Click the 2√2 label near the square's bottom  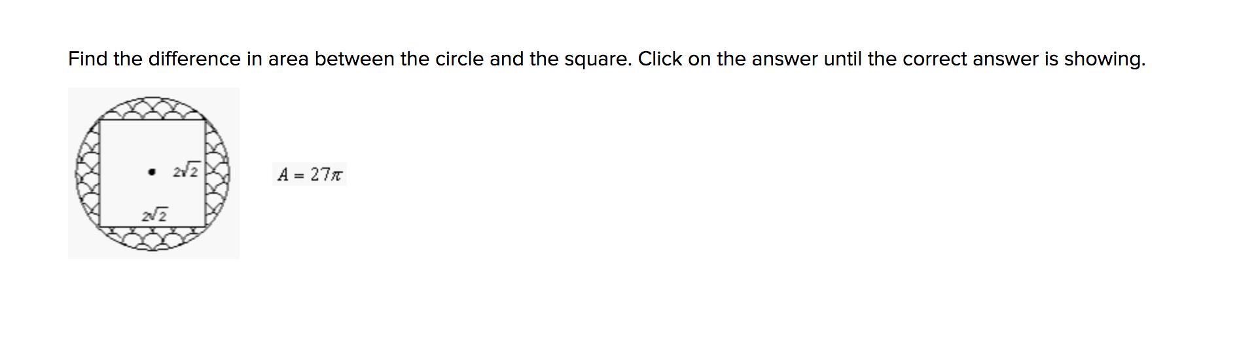pos(154,215)
